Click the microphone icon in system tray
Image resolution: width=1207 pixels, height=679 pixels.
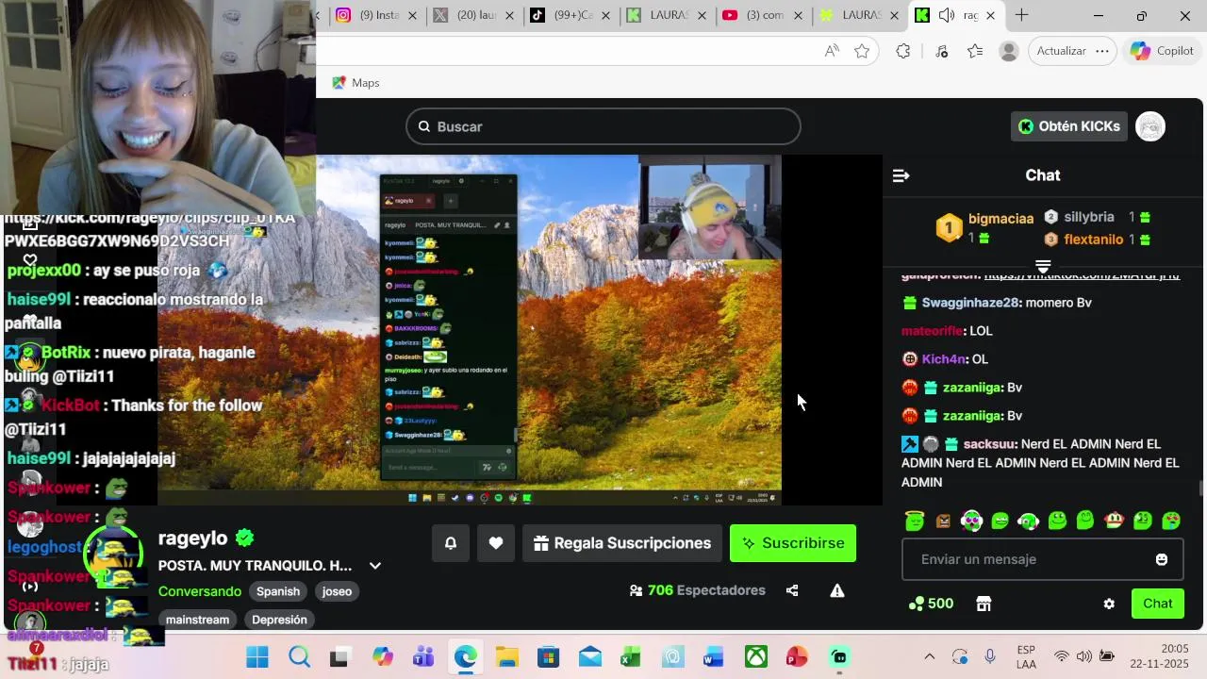pos(990,656)
